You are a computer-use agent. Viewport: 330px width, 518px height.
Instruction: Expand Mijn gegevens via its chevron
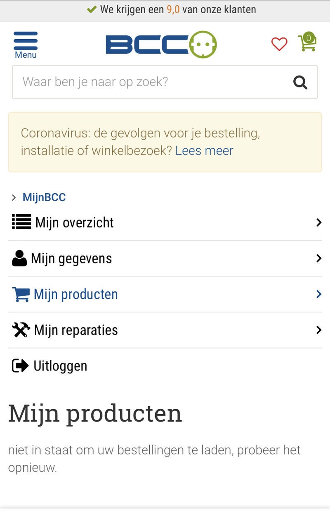tap(318, 258)
